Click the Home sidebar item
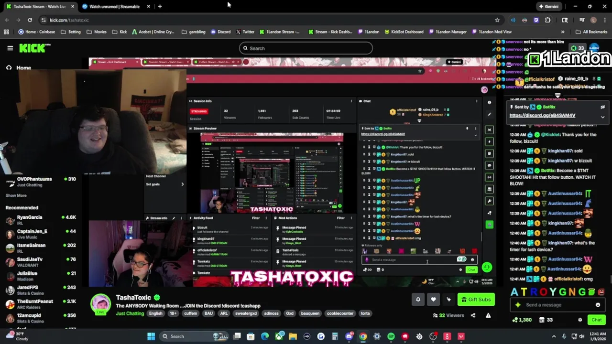Image resolution: width=612 pixels, height=344 pixels. (x=18, y=68)
